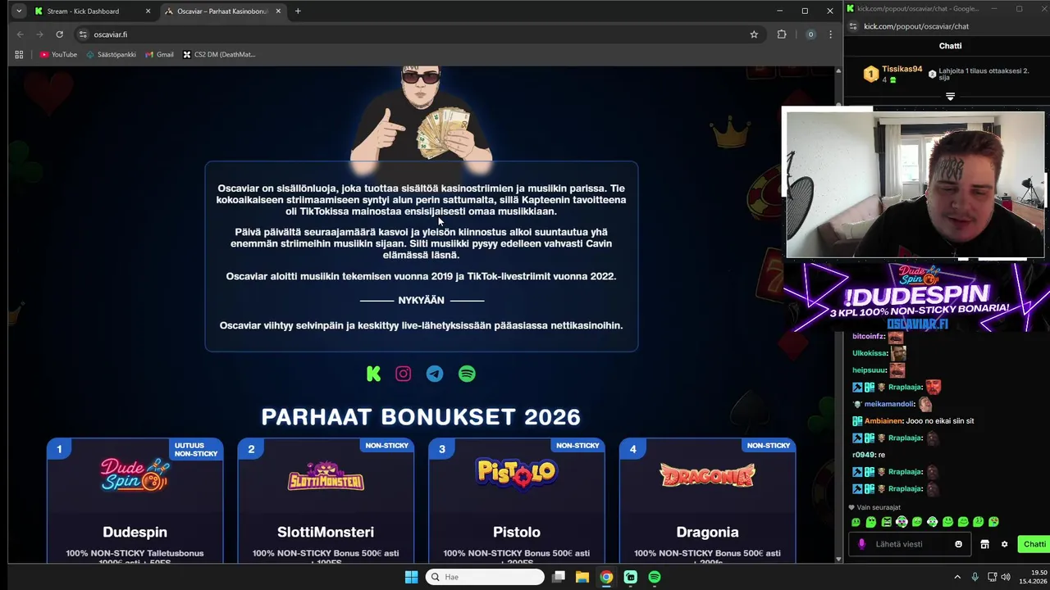The width and height of the screenshot is (1050, 590).
Task: Click the page scrollbar up arrow
Action: (838, 70)
